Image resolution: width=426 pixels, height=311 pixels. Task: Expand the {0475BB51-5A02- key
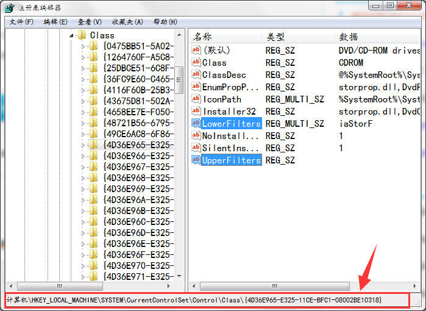pos(84,46)
